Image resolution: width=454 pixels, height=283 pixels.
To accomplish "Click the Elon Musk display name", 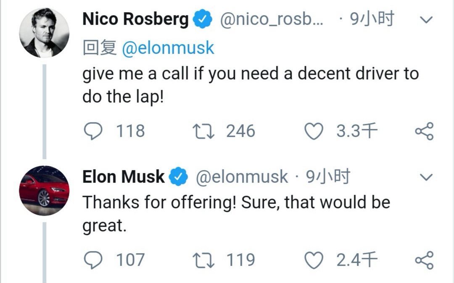I will [x=123, y=177].
